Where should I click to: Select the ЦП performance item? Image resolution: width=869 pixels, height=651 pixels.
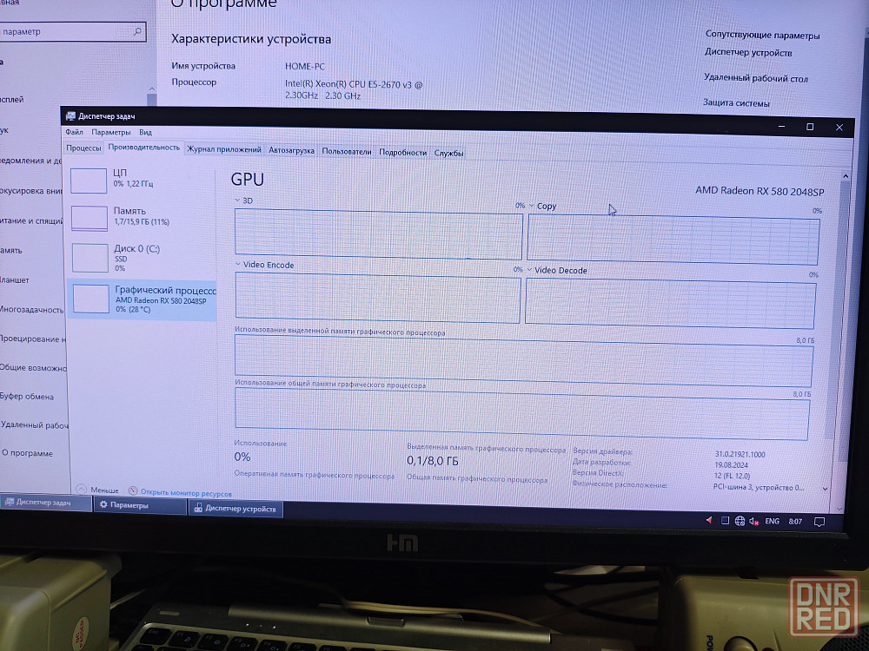142,180
